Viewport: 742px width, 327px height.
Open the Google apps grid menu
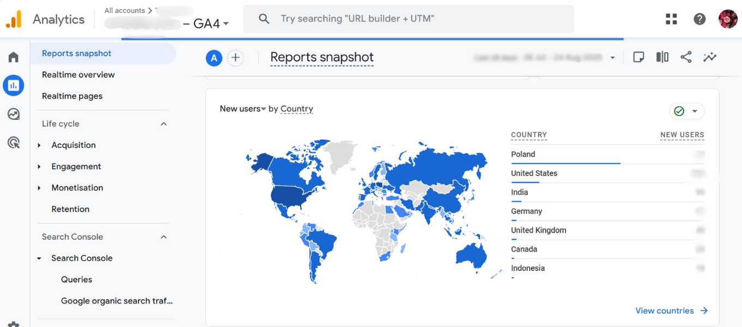pos(671,18)
